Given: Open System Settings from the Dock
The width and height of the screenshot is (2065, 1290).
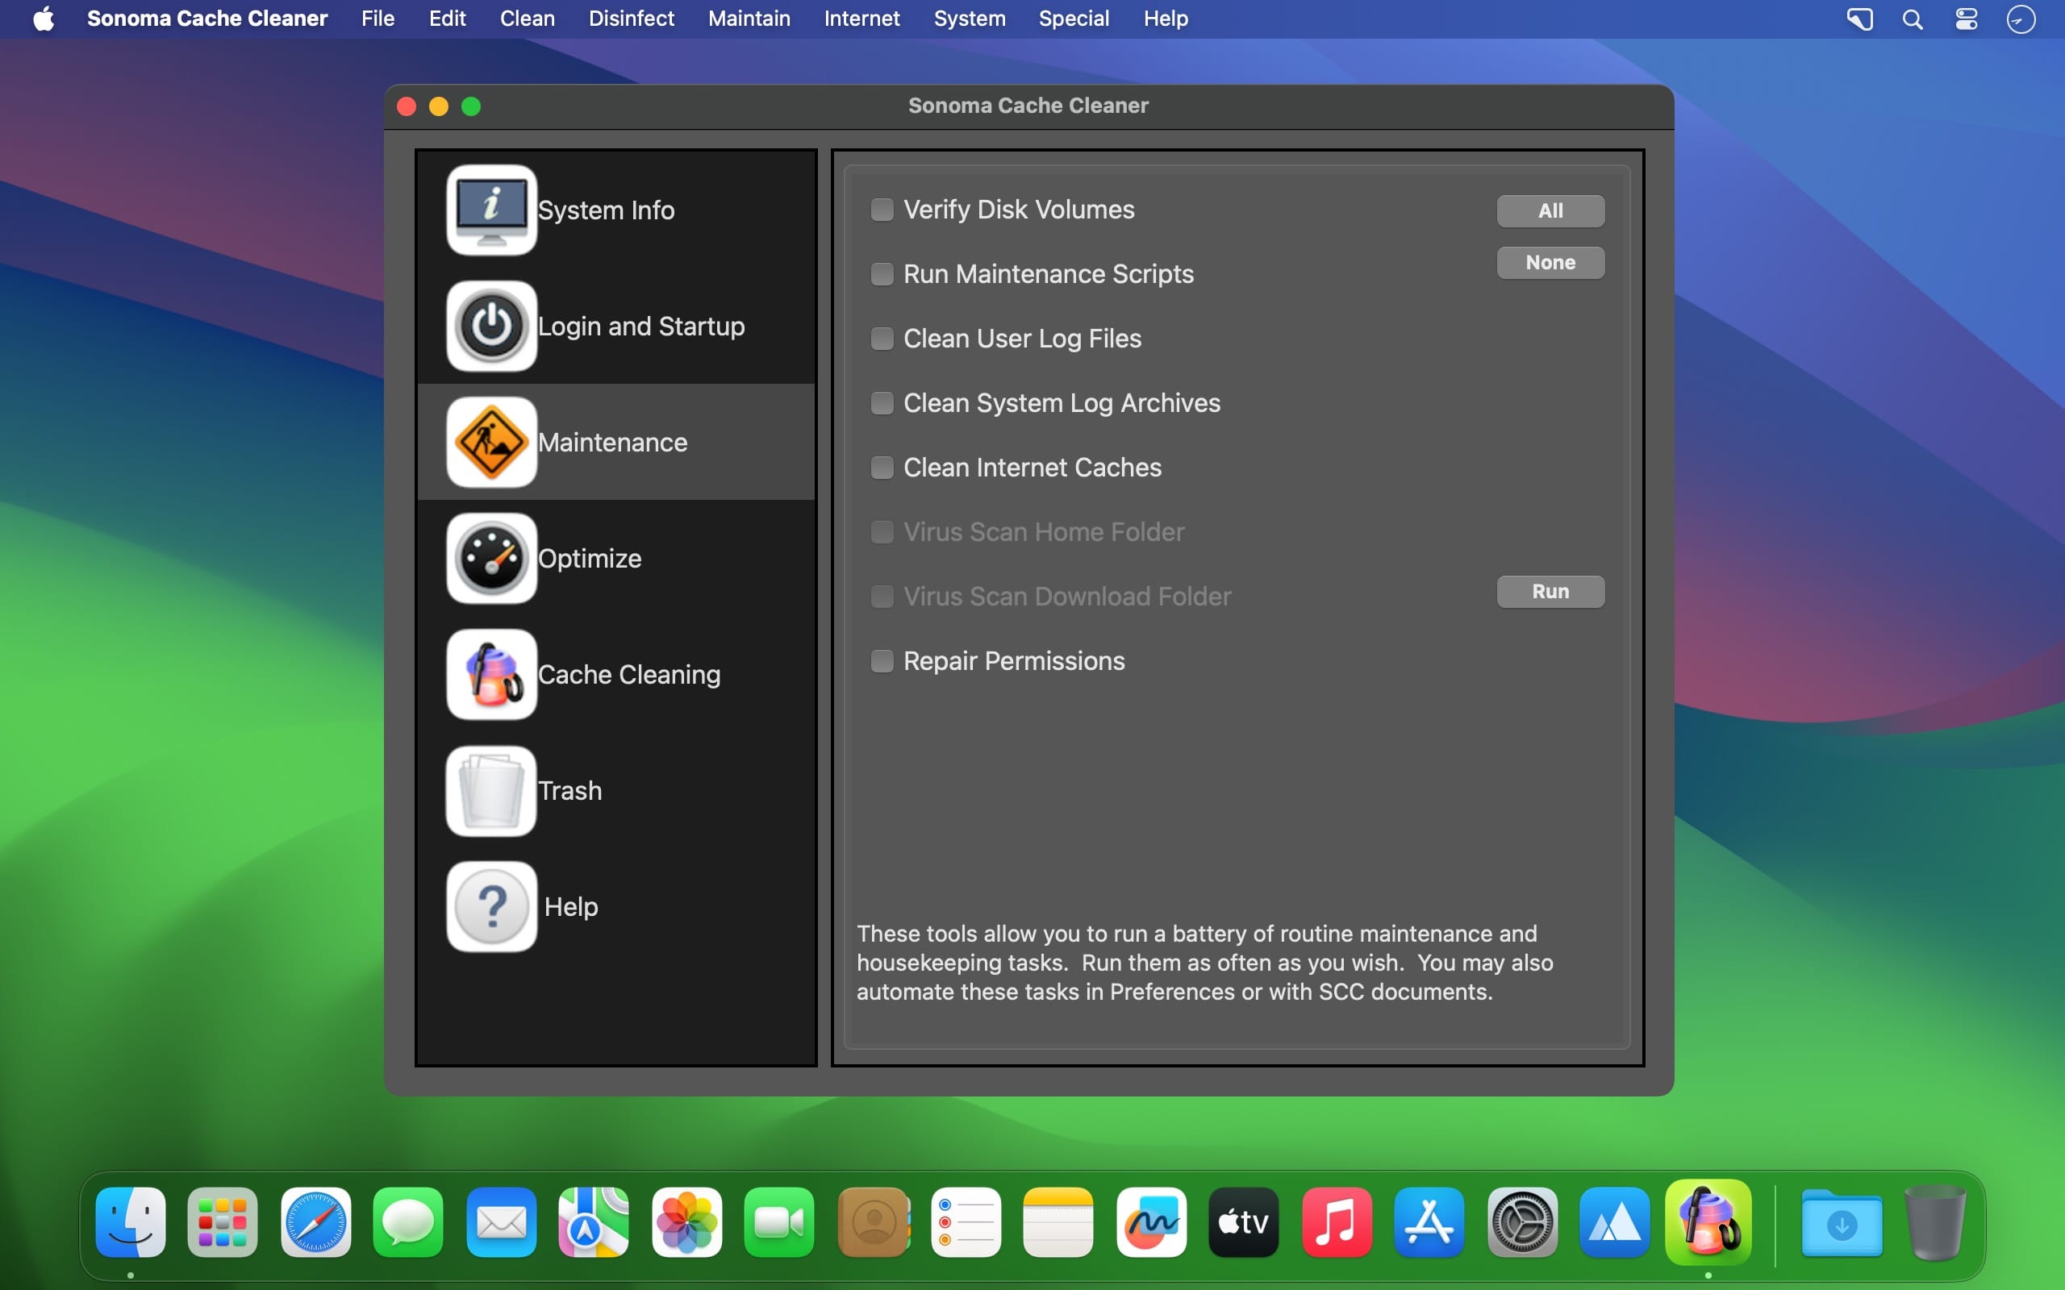Looking at the screenshot, I should click(x=1522, y=1221).
